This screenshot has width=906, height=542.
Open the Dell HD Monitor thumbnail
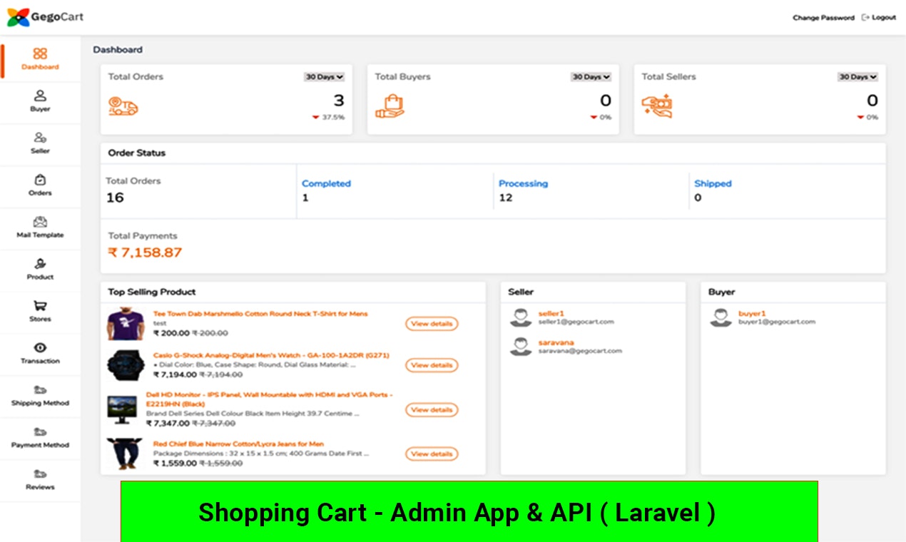tap(122, 410)
